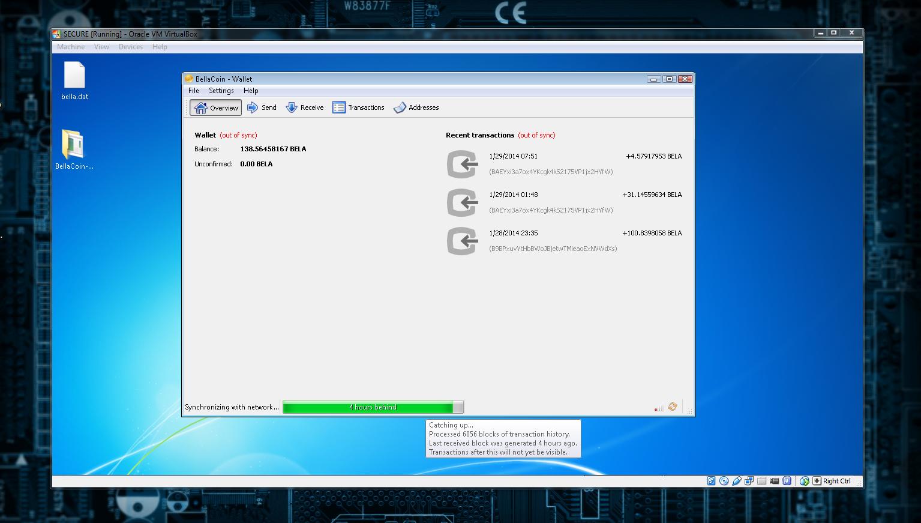
Task: Click the BellaCoin coin icon in title bar
Action: point(189,79)
